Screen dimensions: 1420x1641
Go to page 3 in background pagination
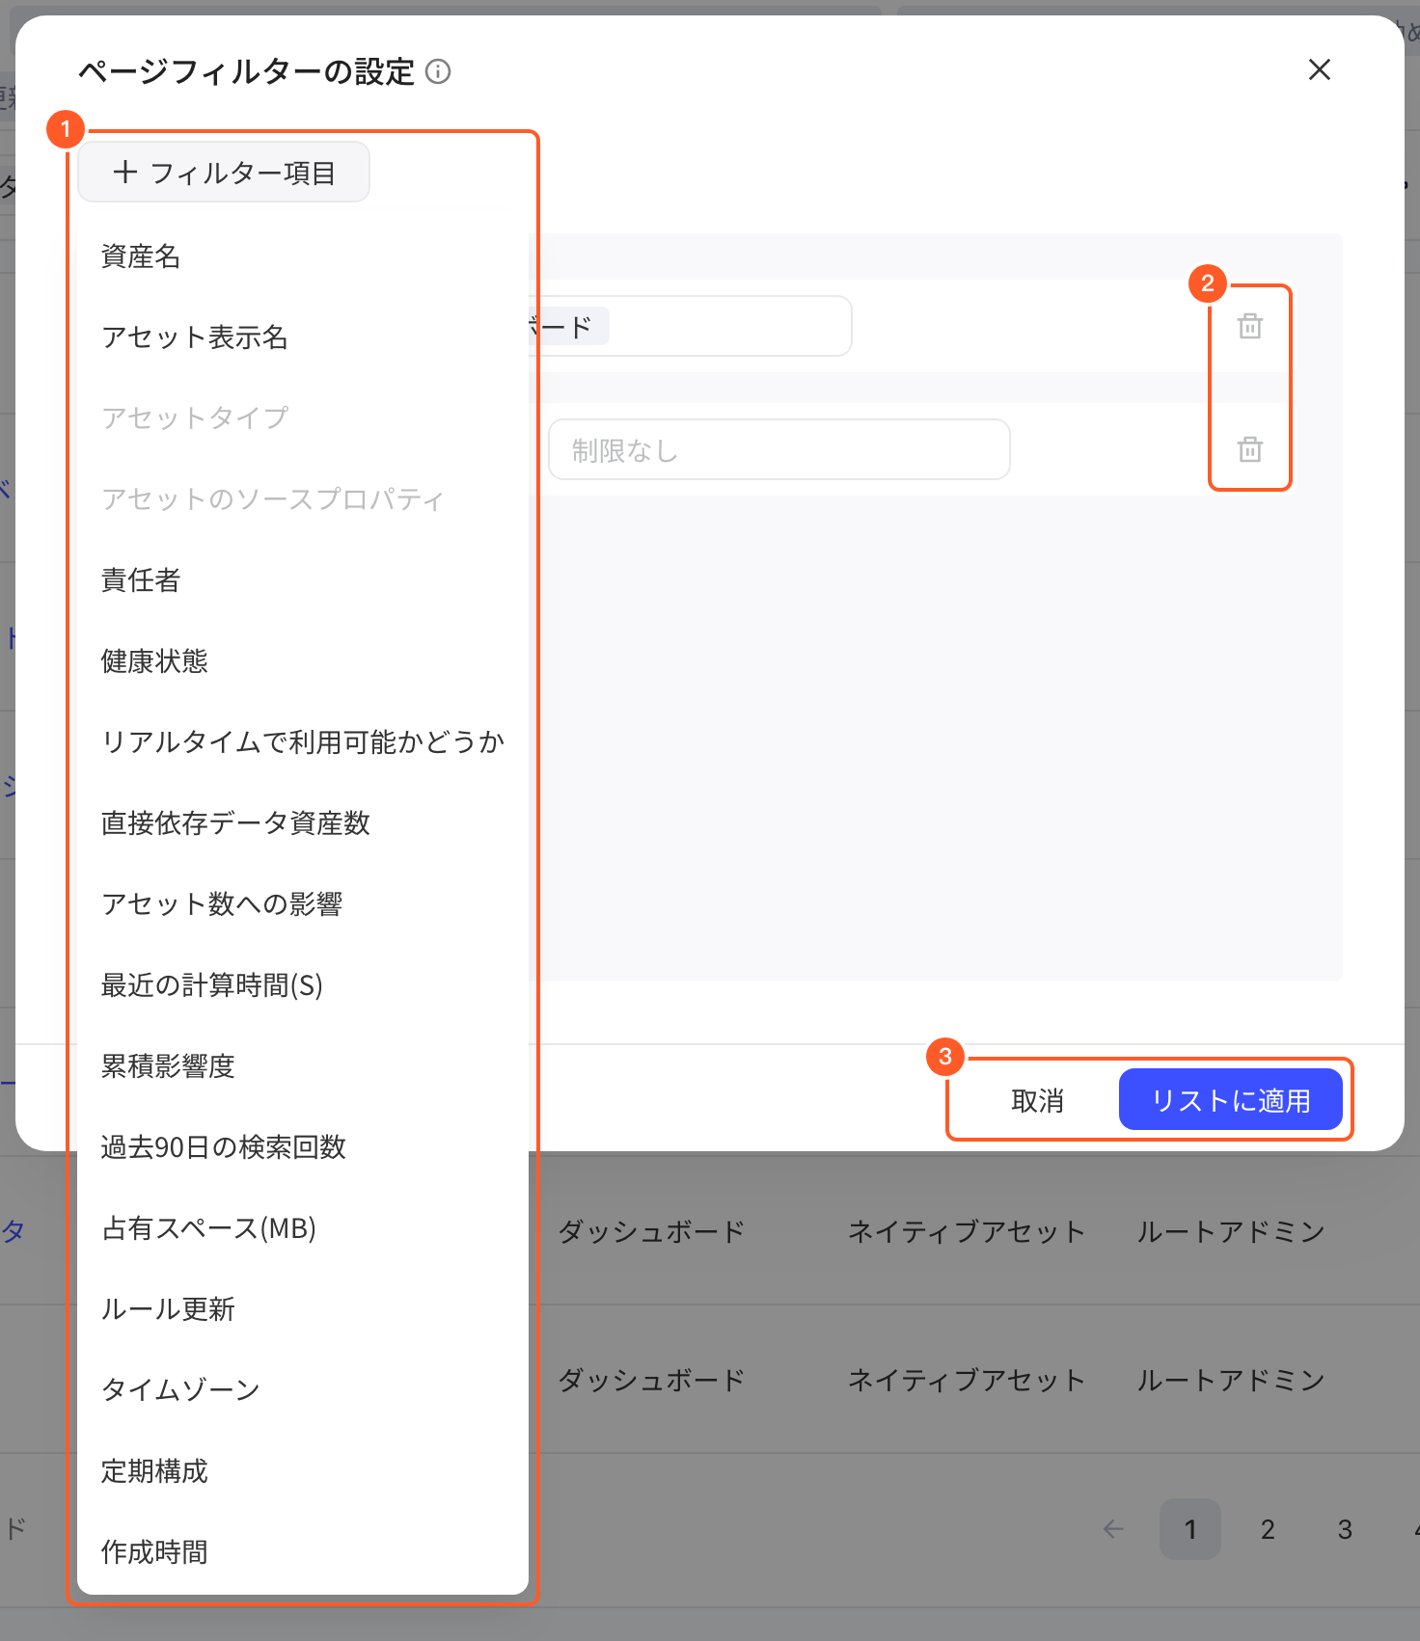click(x=1345, y=1529)
